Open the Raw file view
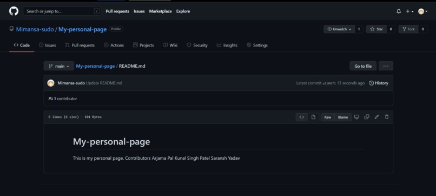Screen dimensions: 436x196 [328, 117]
